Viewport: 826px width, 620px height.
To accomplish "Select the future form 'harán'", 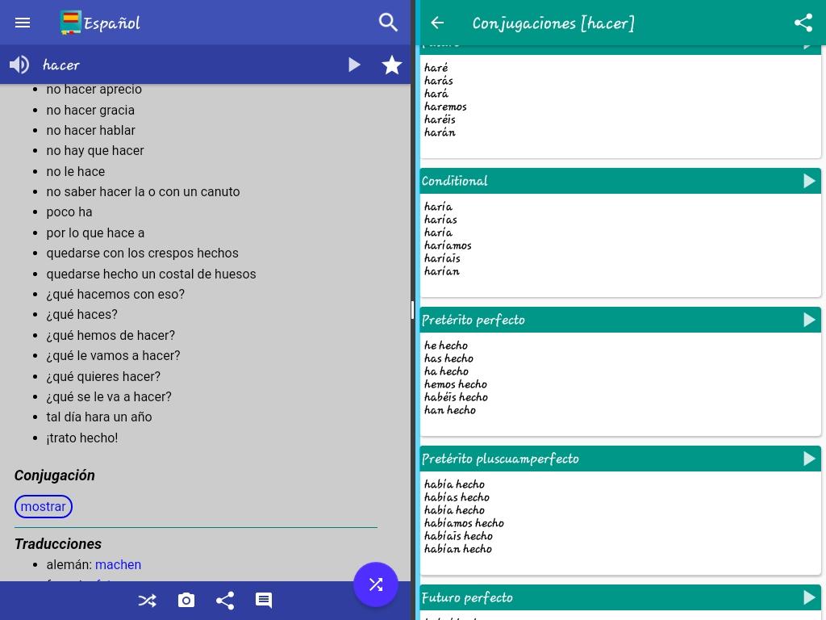I will (x=440, y=132).
